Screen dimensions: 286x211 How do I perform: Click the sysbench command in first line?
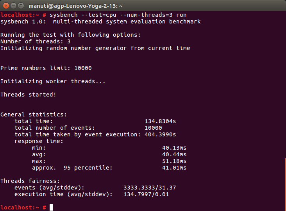click(63, 15)
